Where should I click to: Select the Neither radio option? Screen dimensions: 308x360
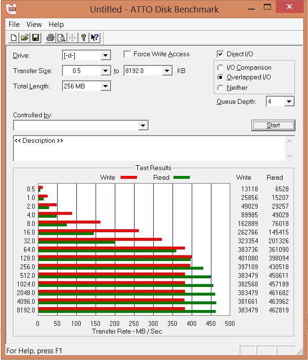point(221,88)
